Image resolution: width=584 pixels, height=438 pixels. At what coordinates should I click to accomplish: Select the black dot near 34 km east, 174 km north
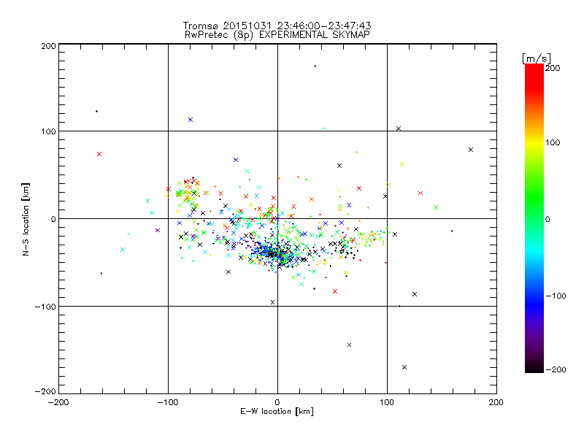pyautogui.click(x=315, y=66)
